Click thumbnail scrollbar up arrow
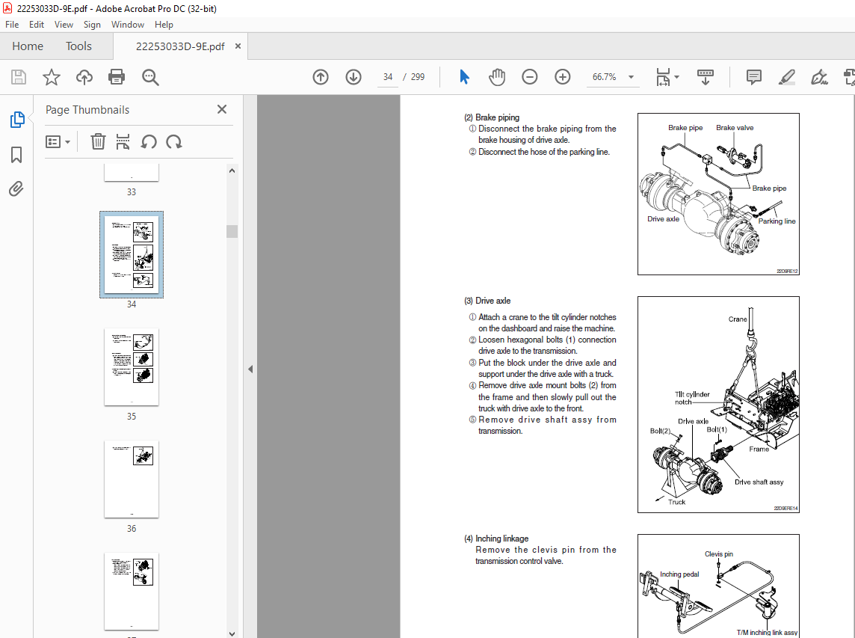This screenshot has height=638, width=855. [232, 171]
